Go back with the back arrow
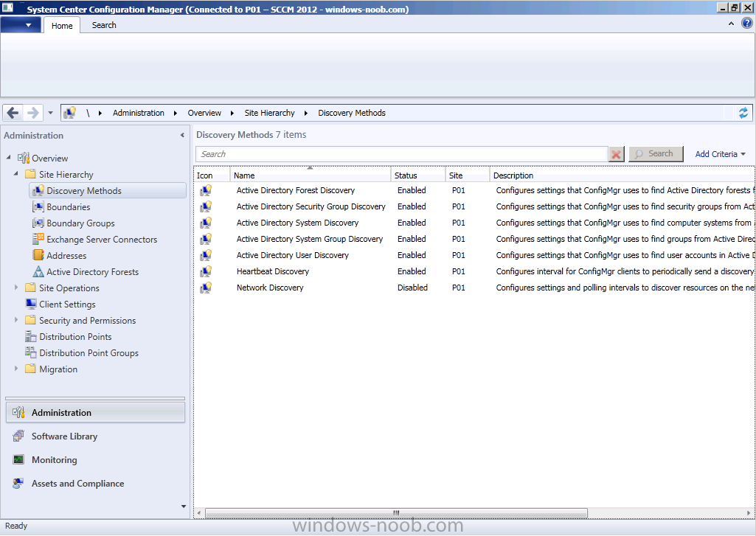The height and width of the screenshot is (536, 756). click(13, 113)
